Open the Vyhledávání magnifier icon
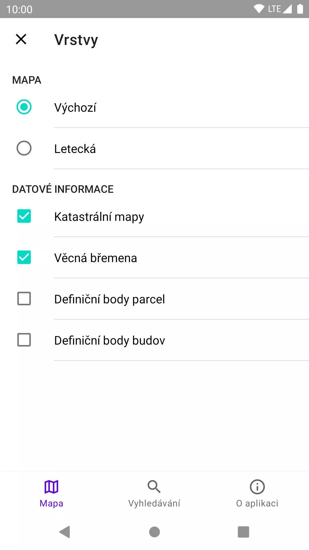 [x=154, y=487]
